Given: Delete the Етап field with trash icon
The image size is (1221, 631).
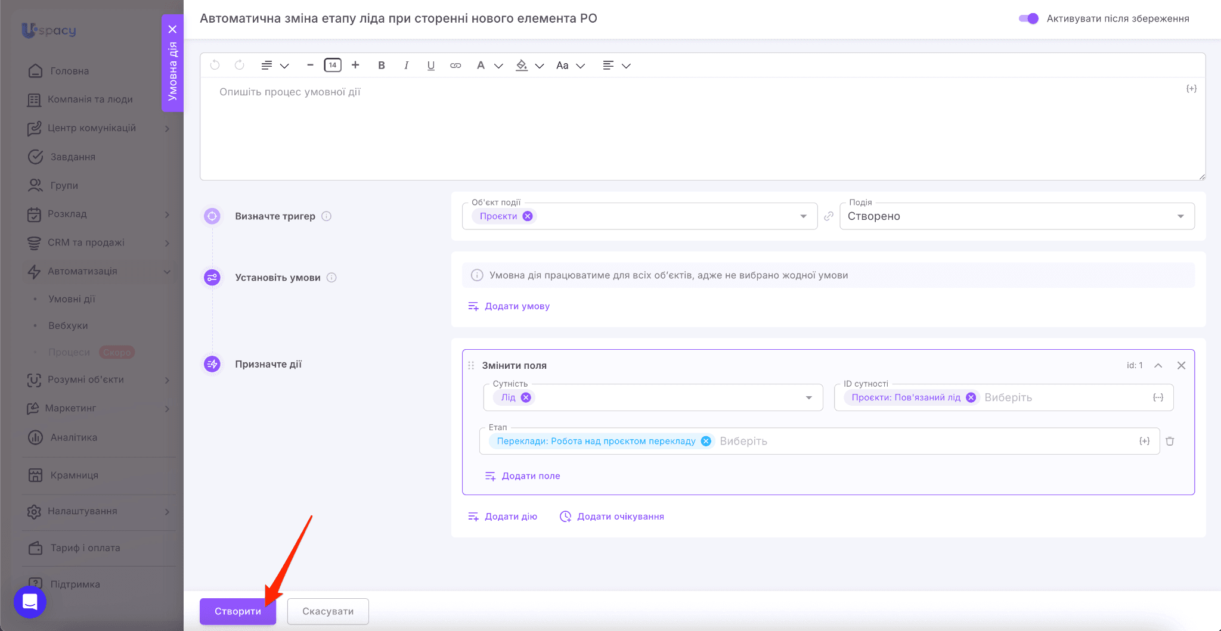Looking at the screenshot, I should (x=1170, y=442).
